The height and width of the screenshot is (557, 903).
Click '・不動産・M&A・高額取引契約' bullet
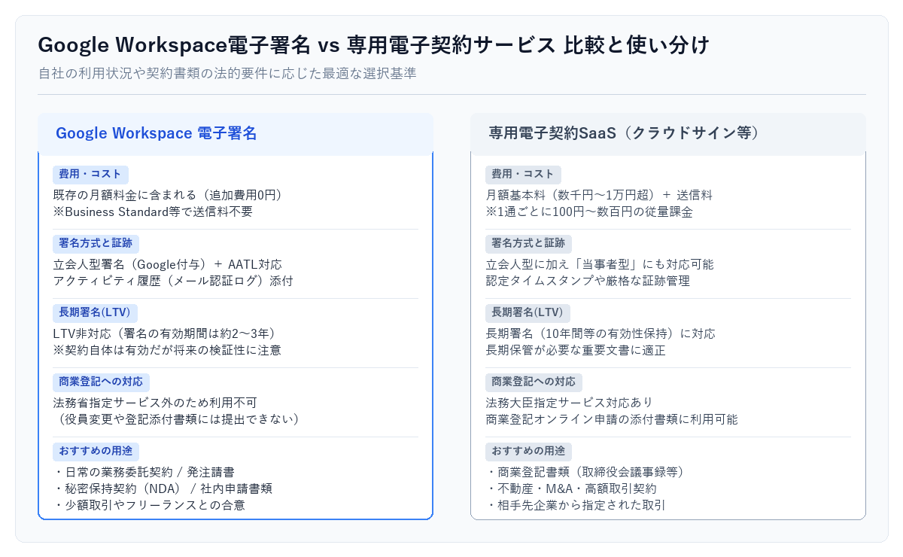pos(571,489)
